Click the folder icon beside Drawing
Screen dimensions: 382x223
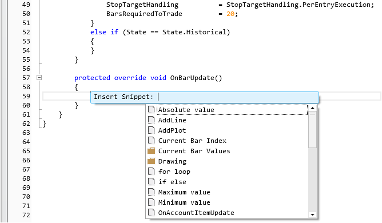coord(152,161)
